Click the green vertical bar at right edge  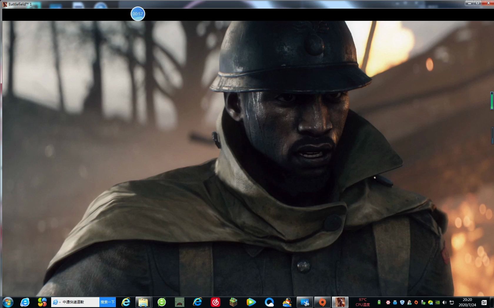492,101
